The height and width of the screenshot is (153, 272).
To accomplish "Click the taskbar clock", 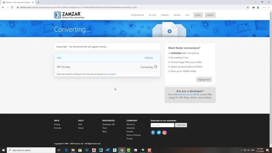I will click(x=260, y=150).
